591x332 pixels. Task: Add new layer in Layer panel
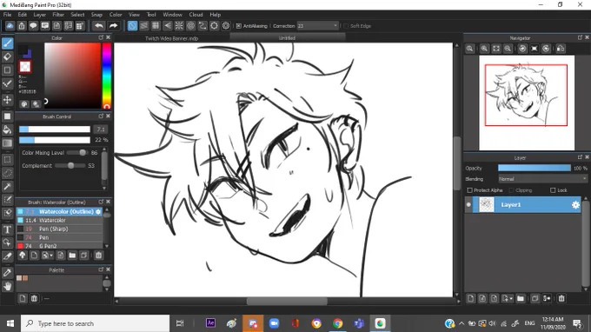470,298
